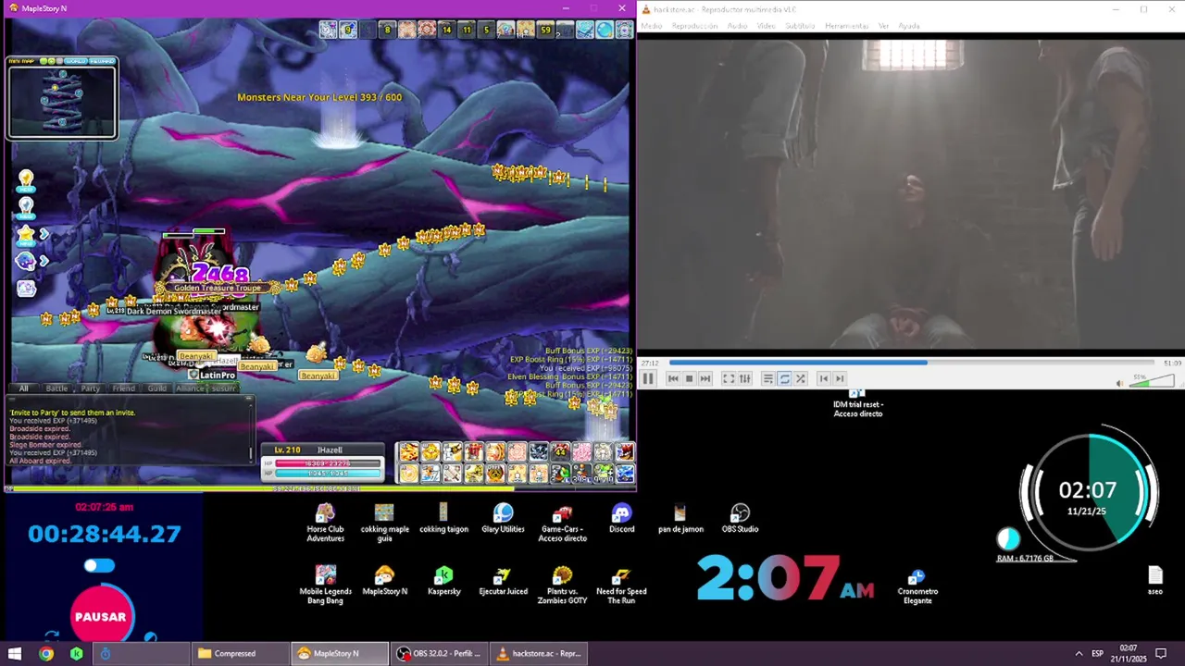This screenshot has height=666, width=1185.
Task: Switch to the Alliance chat tab
Action: pyautogui.click(x=190, y=388)
